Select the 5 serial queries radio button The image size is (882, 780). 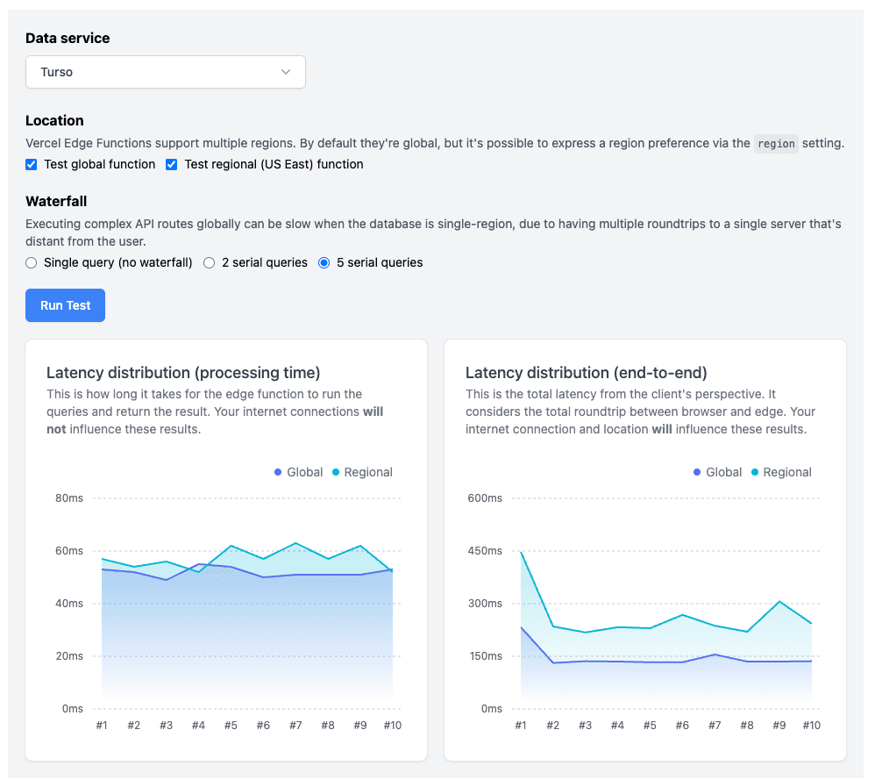324,262
